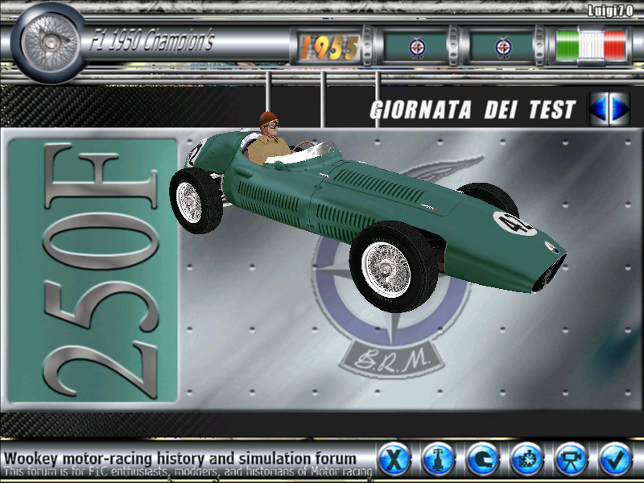Choose the Italian flag language selector
The image size is (644, 483).
[591, 45]
